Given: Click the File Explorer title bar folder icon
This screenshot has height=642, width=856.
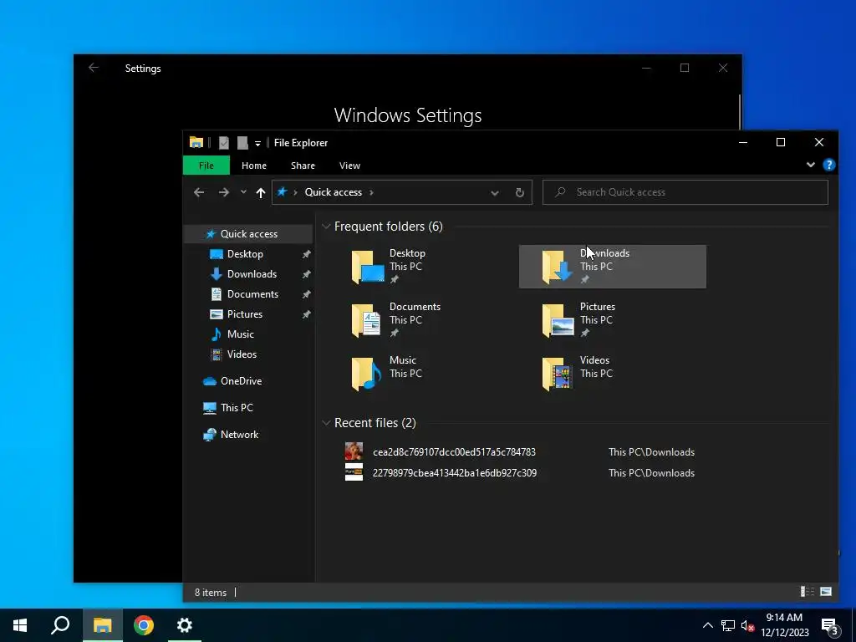Looking at the screenshot, I should click(196, 142).
